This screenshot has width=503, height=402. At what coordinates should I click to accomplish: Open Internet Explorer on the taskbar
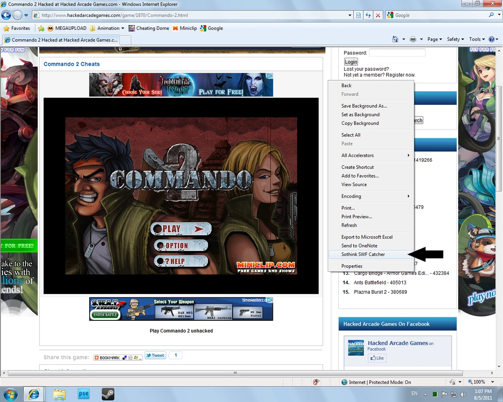(34, 394)
